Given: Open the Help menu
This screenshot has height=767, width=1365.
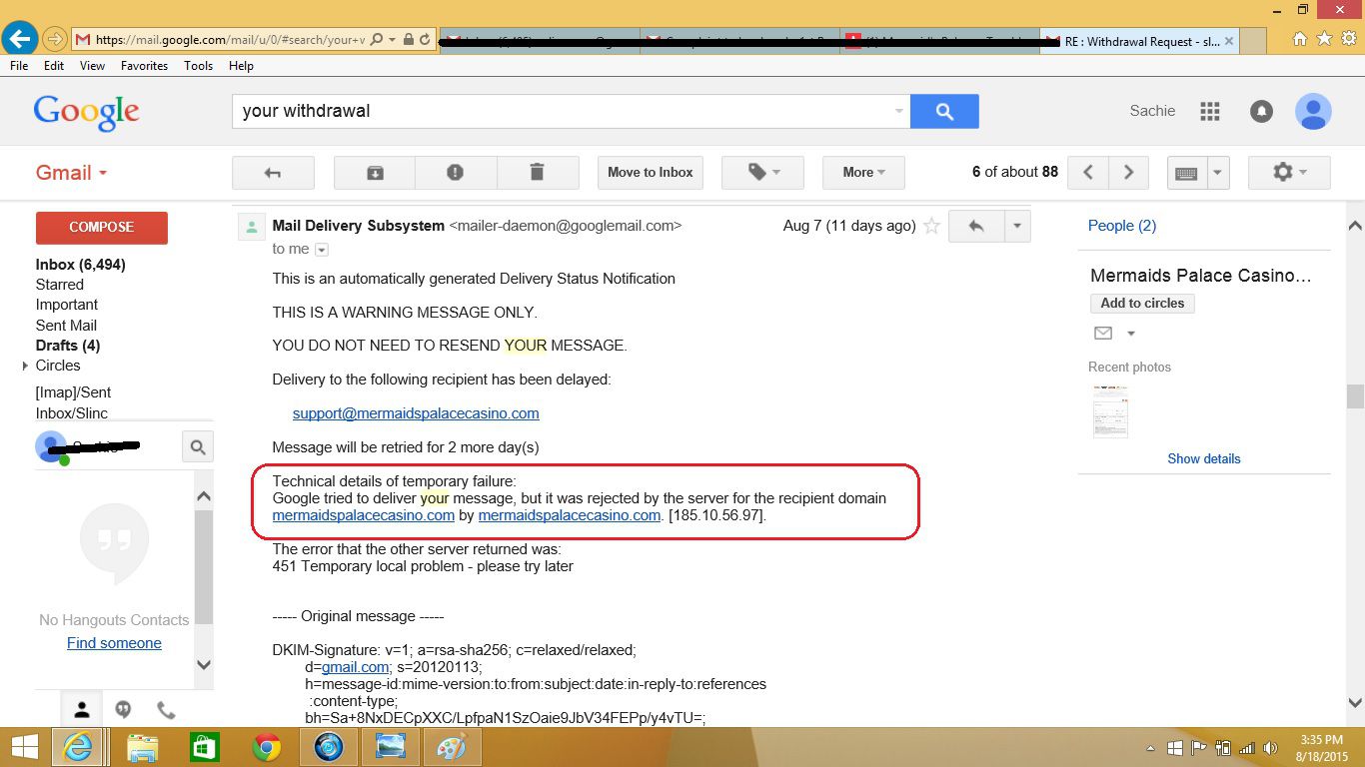Looking at the screenshot, I should (x=241, y=65).
